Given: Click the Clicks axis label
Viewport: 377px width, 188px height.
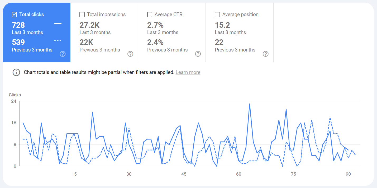Looking at the screenshot, I should coord(15,95).
